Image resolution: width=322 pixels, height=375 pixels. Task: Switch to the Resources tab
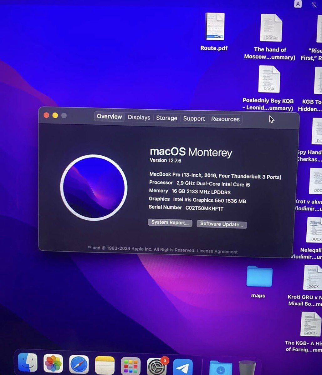pyautogui.click(x=225, y=119)
